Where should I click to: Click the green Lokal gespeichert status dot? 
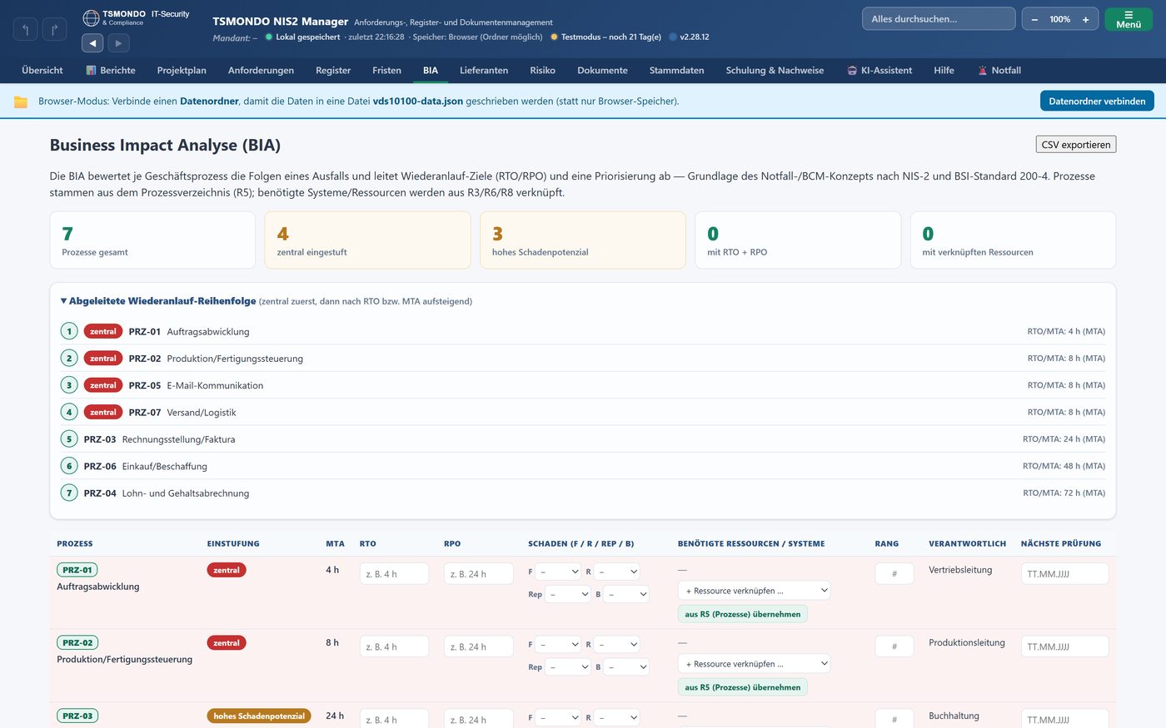(x=269, y=37)
